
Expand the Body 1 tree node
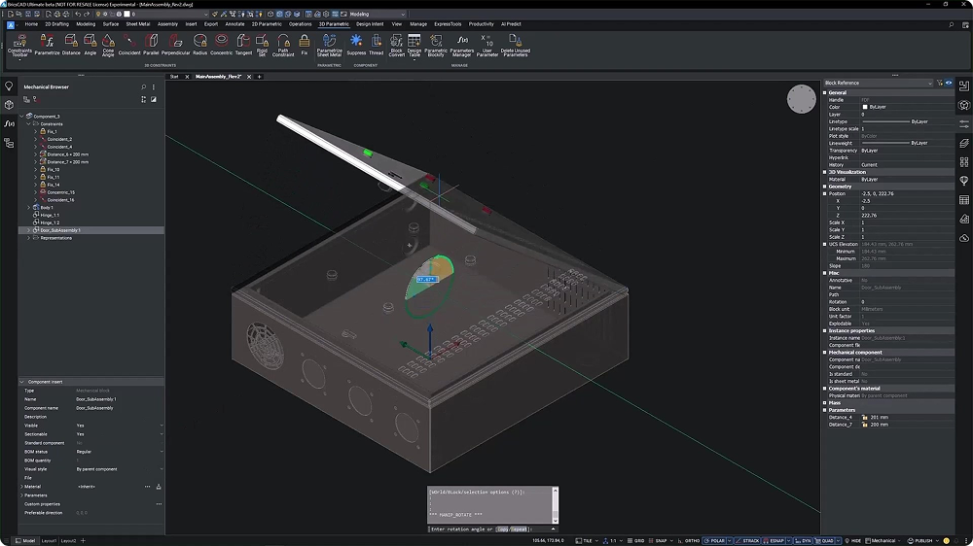pos(28,207)
